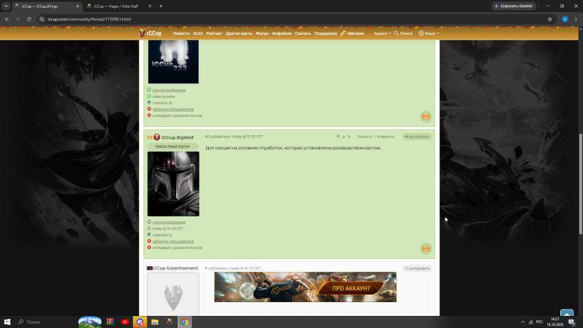The width and height of the screenshot is (583, 328).
Task: Expand the Админ dropdown menu
Action: [382, 33]
